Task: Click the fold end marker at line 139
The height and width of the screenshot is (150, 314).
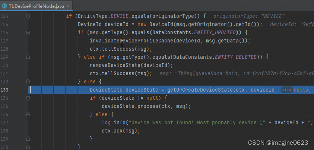Action: coord(28,139)
